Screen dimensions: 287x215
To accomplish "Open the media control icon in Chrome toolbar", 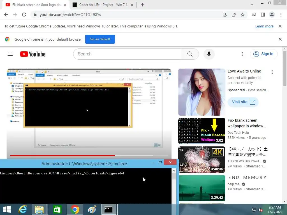I will click(254, 15).
